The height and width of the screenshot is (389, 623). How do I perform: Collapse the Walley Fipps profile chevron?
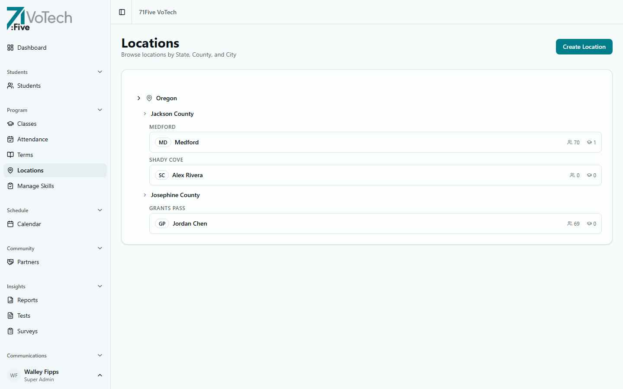pos(100,375)
